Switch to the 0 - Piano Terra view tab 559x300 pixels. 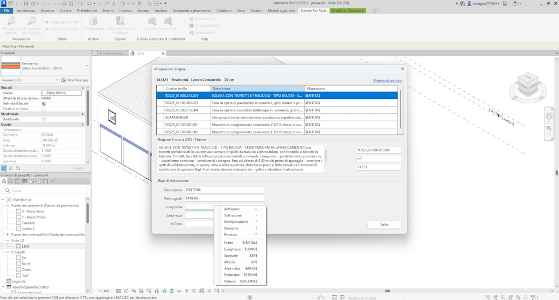(111, 54)
